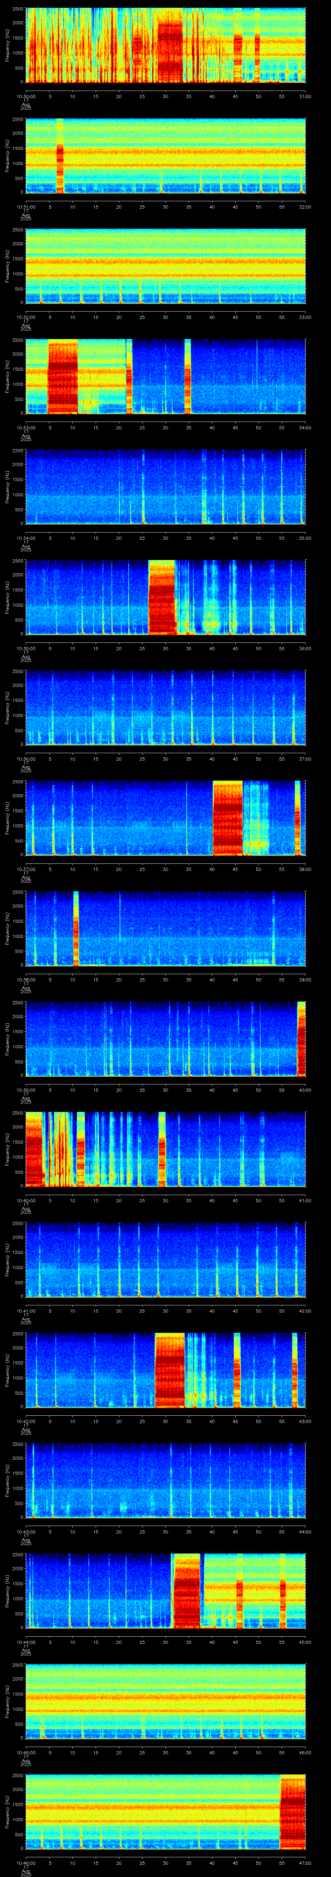Click inside the 10:45 spectrogram plot

click(x=165, y=1701)
